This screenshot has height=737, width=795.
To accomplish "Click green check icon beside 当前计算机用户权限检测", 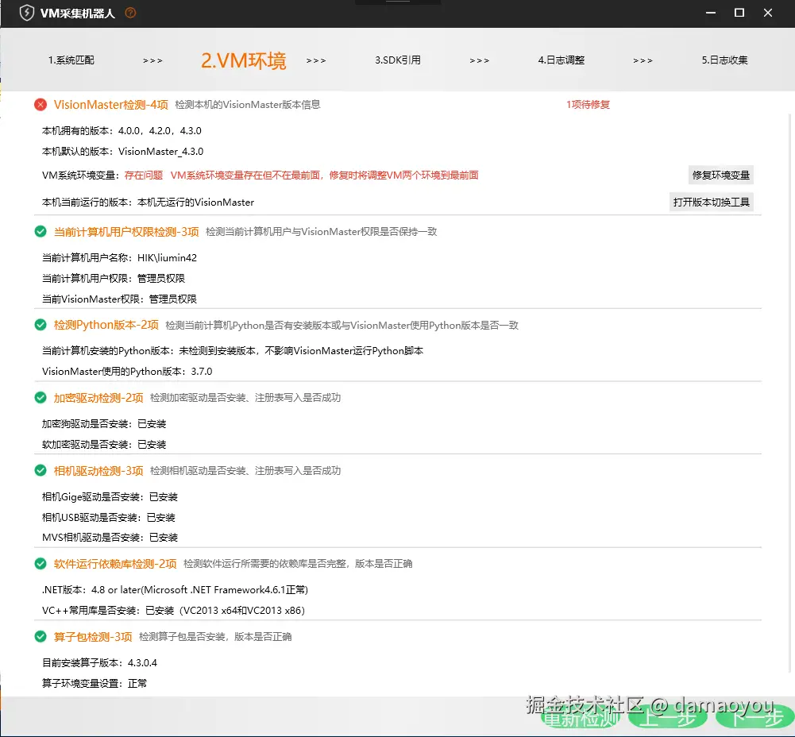I will [x=41, y=232].
